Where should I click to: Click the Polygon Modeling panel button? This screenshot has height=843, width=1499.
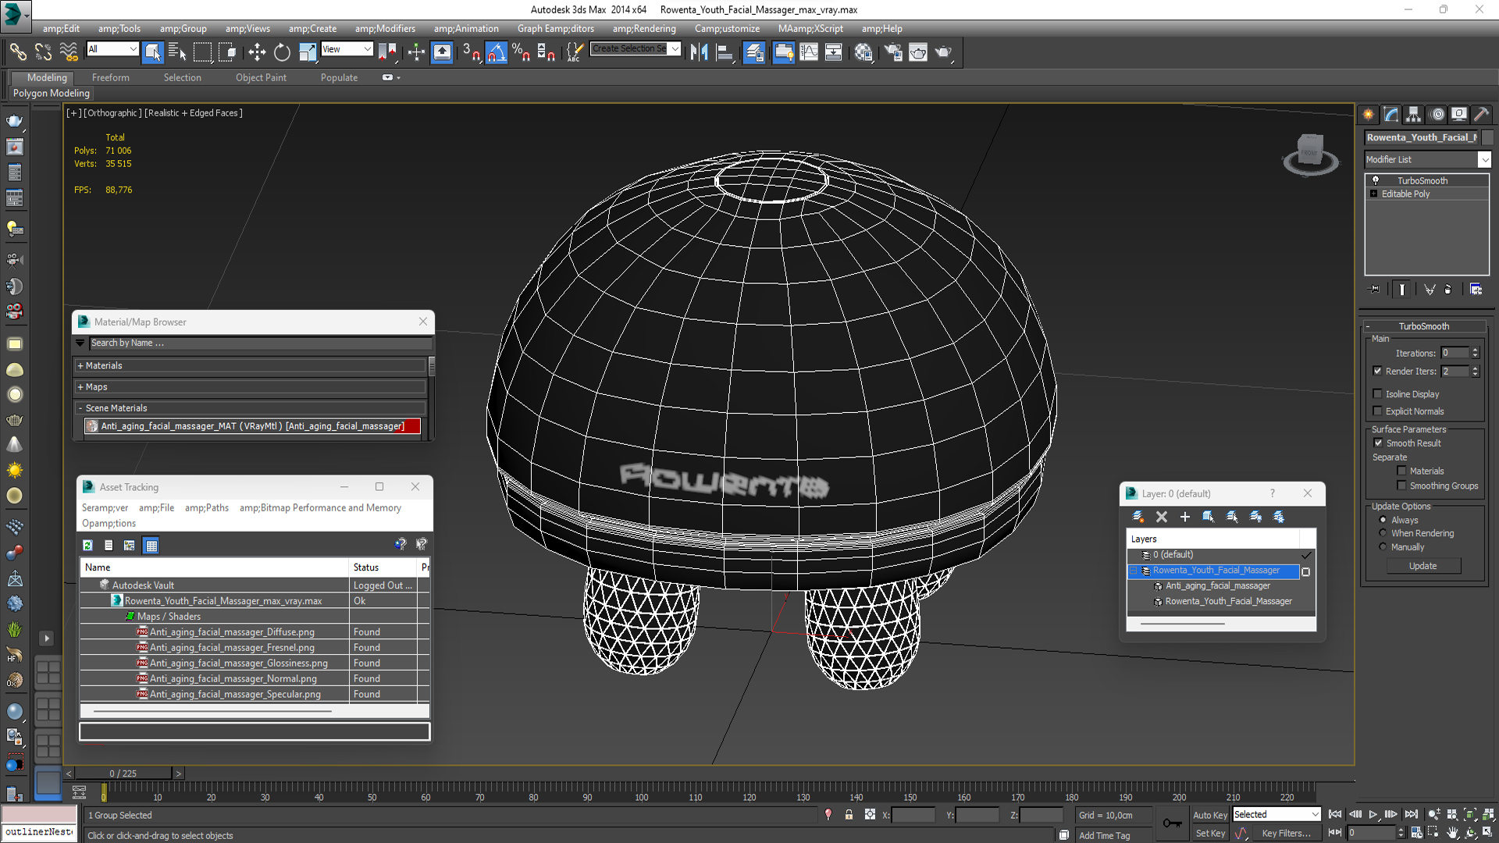coord(52,93)
